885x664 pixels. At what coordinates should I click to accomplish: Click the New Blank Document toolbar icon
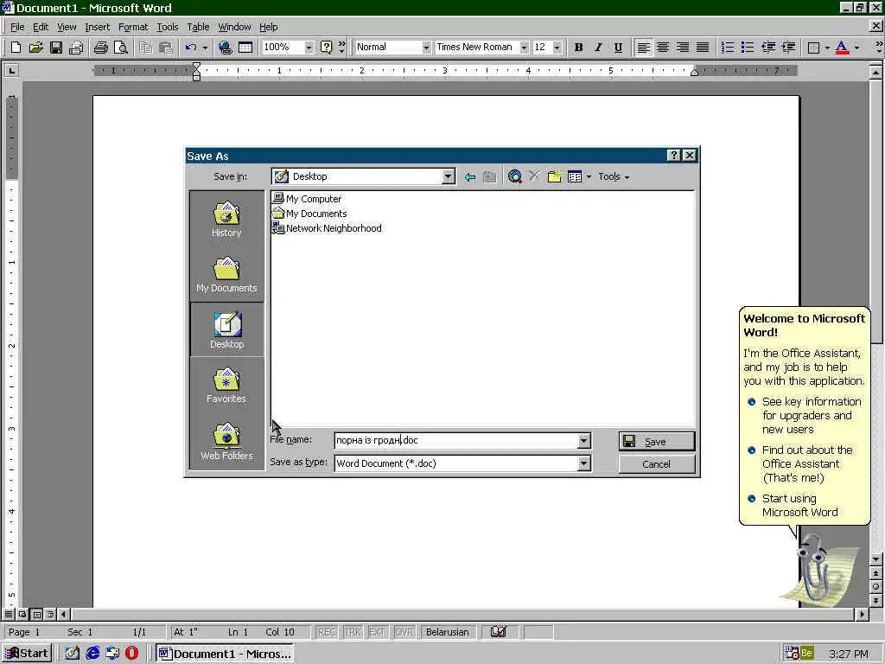16,48
